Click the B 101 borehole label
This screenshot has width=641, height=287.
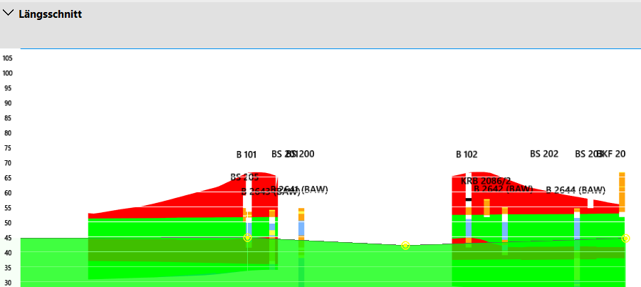coord(246,155)
